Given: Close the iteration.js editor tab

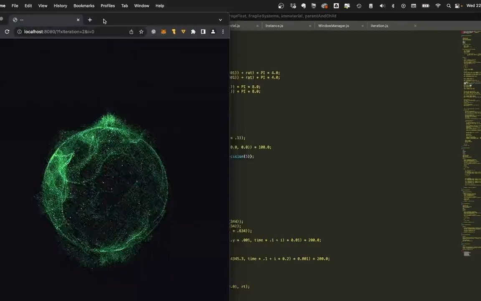Looking at the screenshot, I should pyautogui.click(x=415, y=26).
